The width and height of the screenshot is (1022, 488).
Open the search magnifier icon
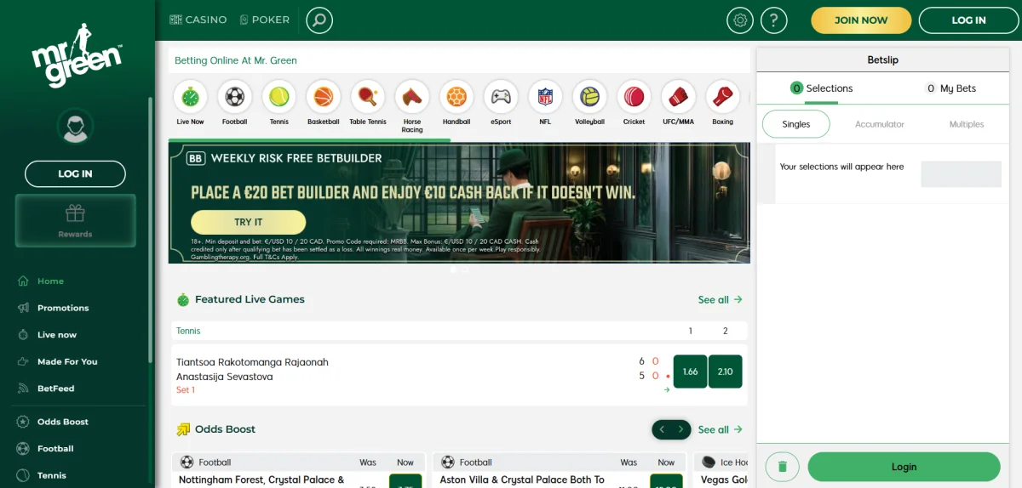coord(319,20)
